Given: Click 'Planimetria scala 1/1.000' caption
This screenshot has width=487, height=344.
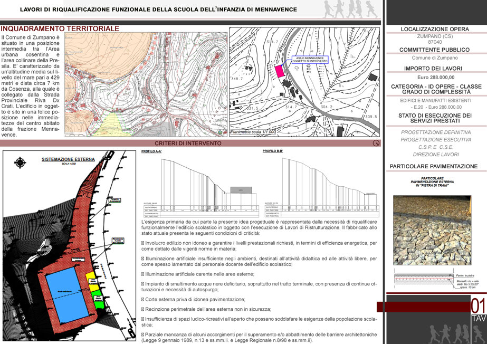Looking at the screenshot, I should 253,132.
